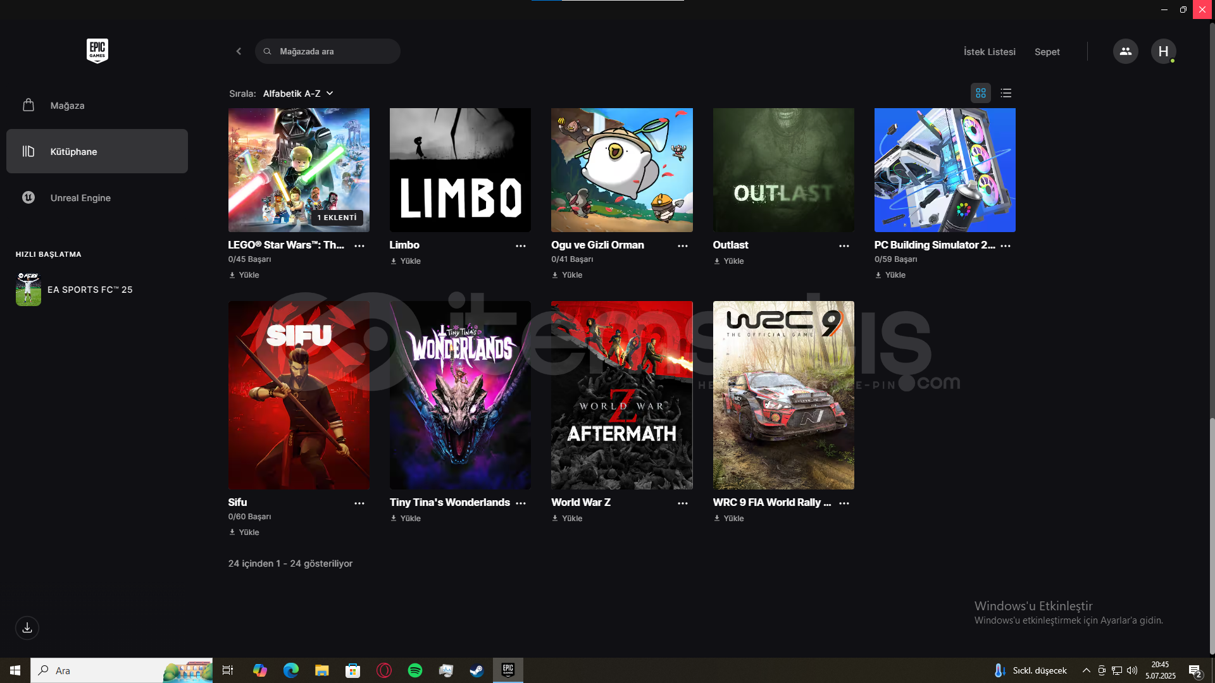1215x683 pixels.
Task: Open options menu for LEGO Star Wars
Action: (x=359, y=245)
